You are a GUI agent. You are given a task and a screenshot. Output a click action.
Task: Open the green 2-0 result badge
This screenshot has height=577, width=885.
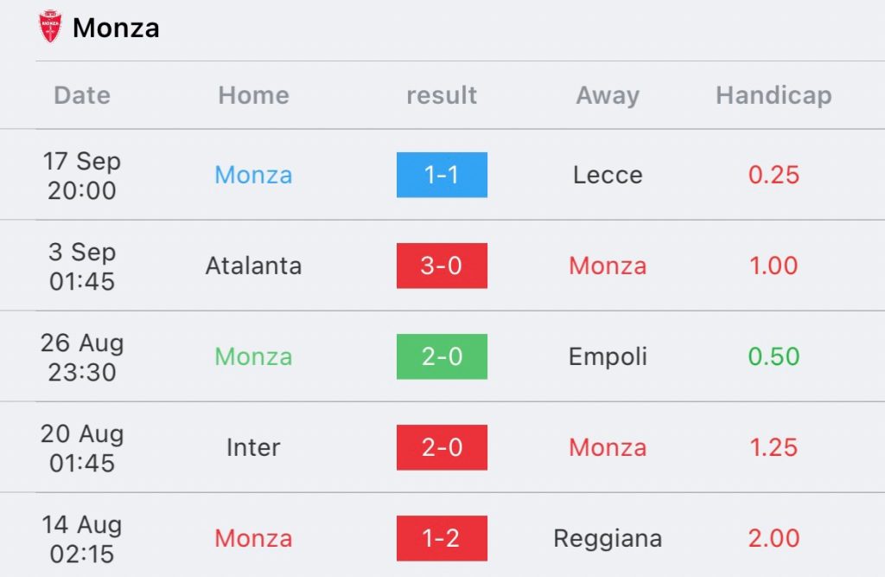tap(442, 356)
